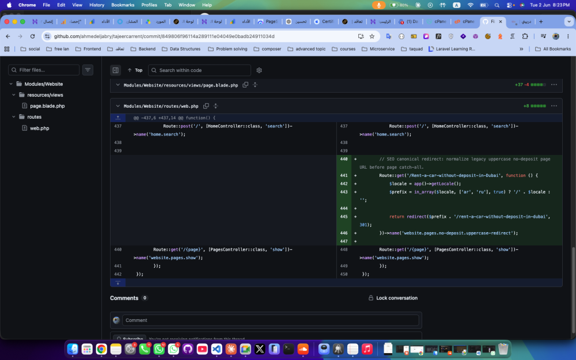Image resolution: width=576 pixels, height=360 pixels.
Task: Open the tab search dropdown arrow
Action: 569,22
